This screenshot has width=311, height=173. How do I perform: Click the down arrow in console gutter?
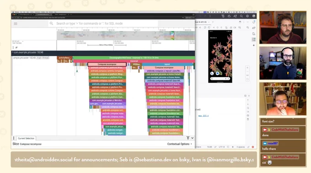(248, 104)
